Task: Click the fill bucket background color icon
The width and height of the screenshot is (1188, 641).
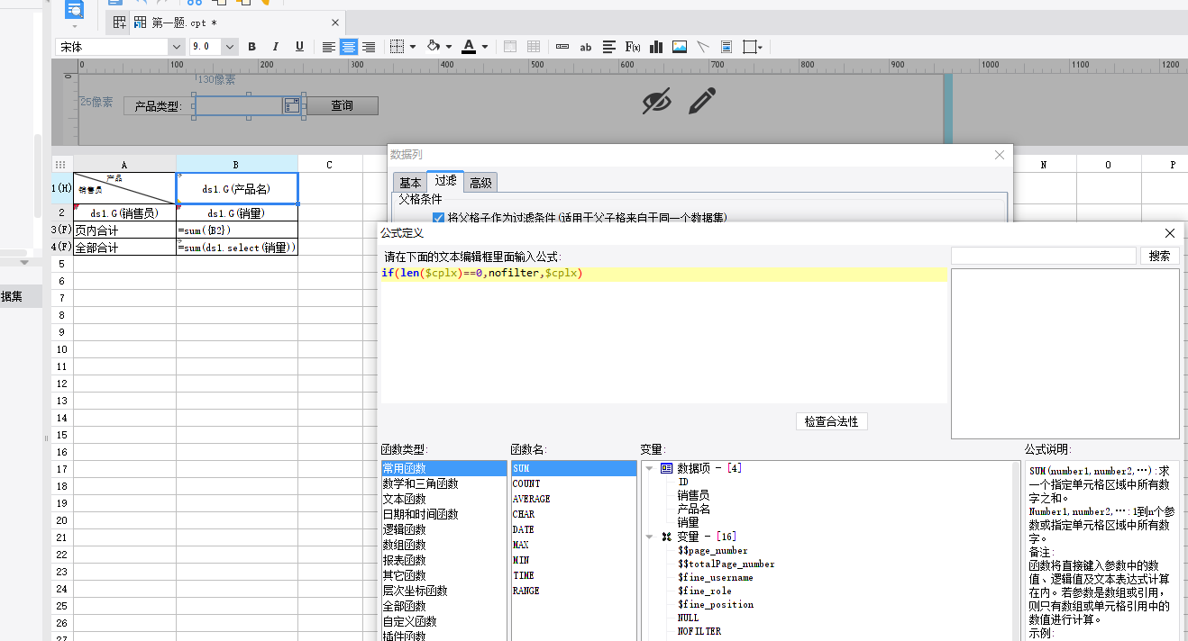Action: pos(434,47)
